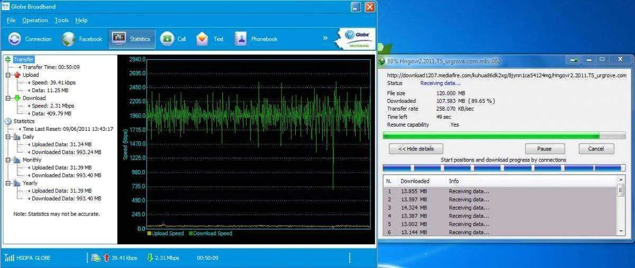Click the Downloaded column header
The width and height of the screenshot is (635, 268).
(x=422, y=181)
